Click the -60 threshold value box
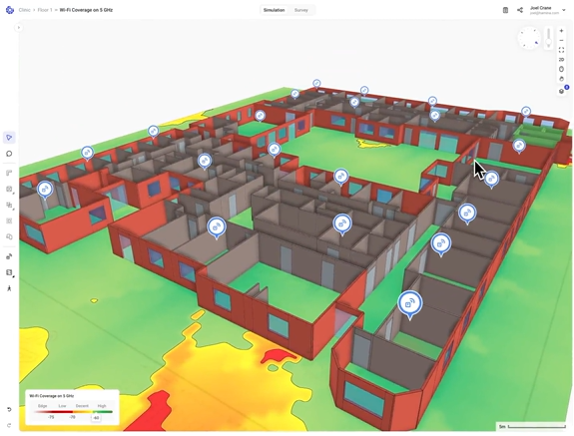Screen dimensions: 574x436 pyautogui.click(x=96, y=418)
